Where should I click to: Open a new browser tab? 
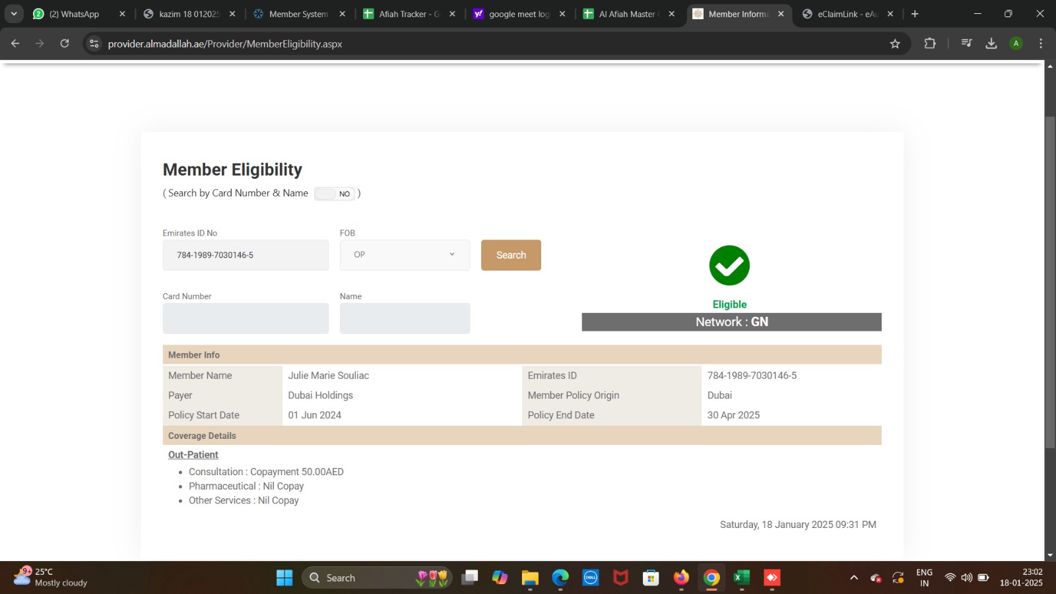point(915,14)
